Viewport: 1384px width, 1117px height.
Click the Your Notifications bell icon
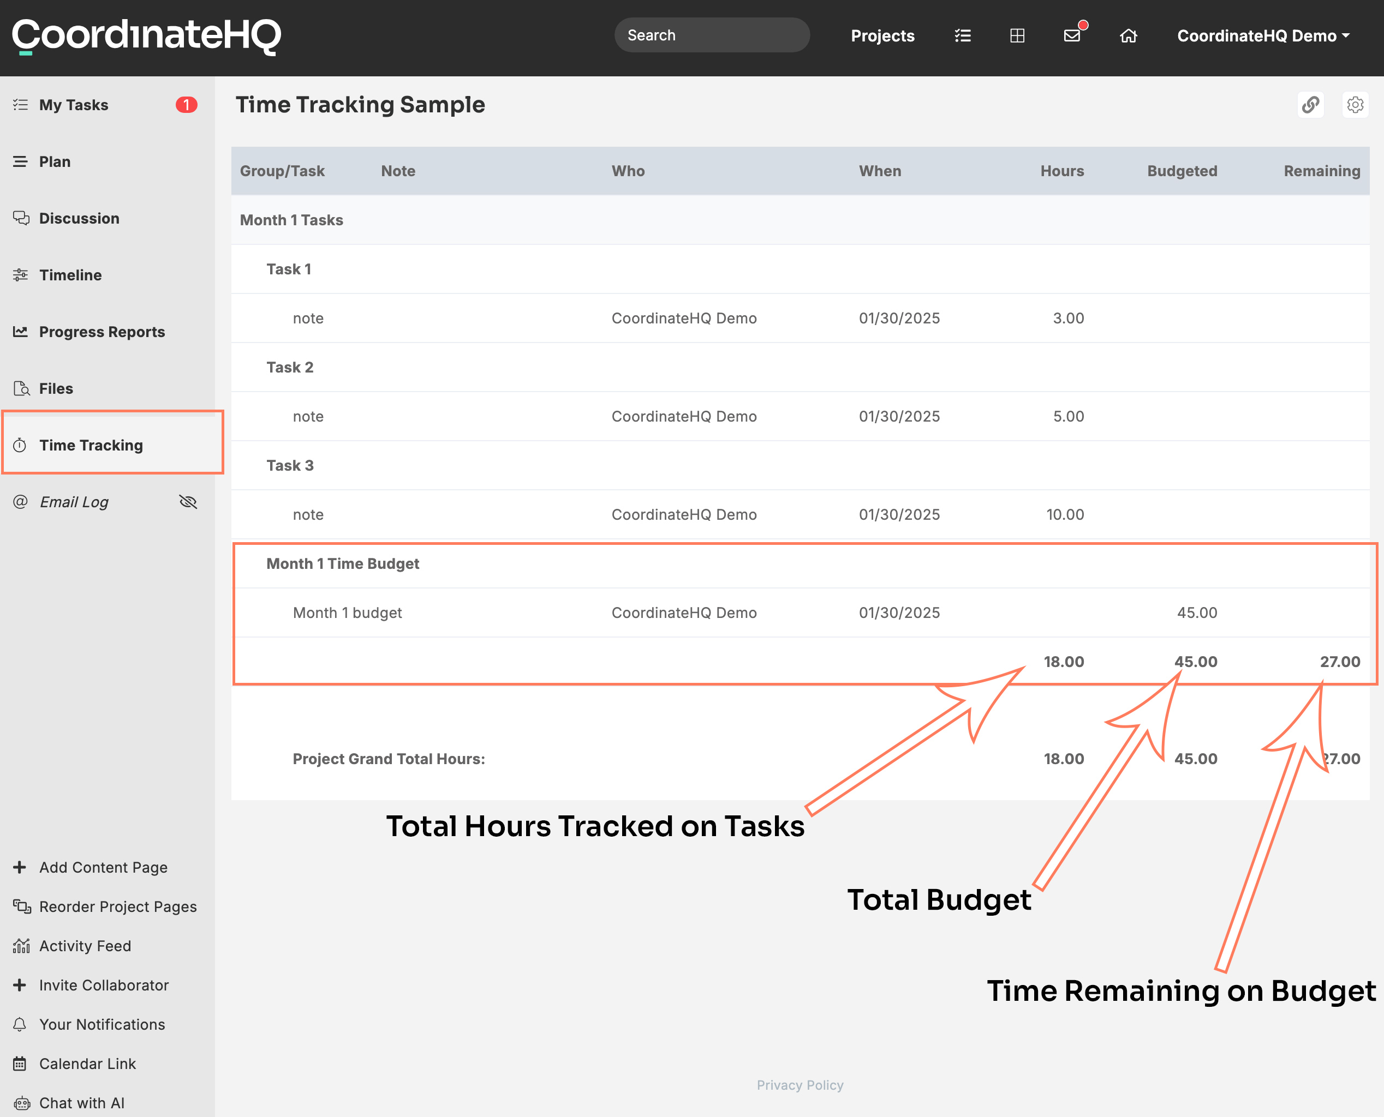tap(20, 1024)
